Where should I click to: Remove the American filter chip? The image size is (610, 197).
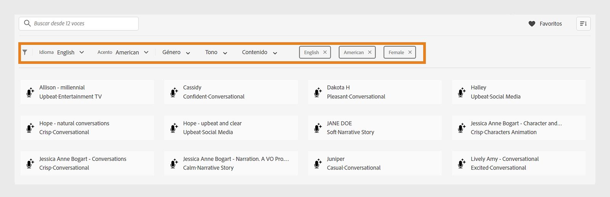[370, 52]
